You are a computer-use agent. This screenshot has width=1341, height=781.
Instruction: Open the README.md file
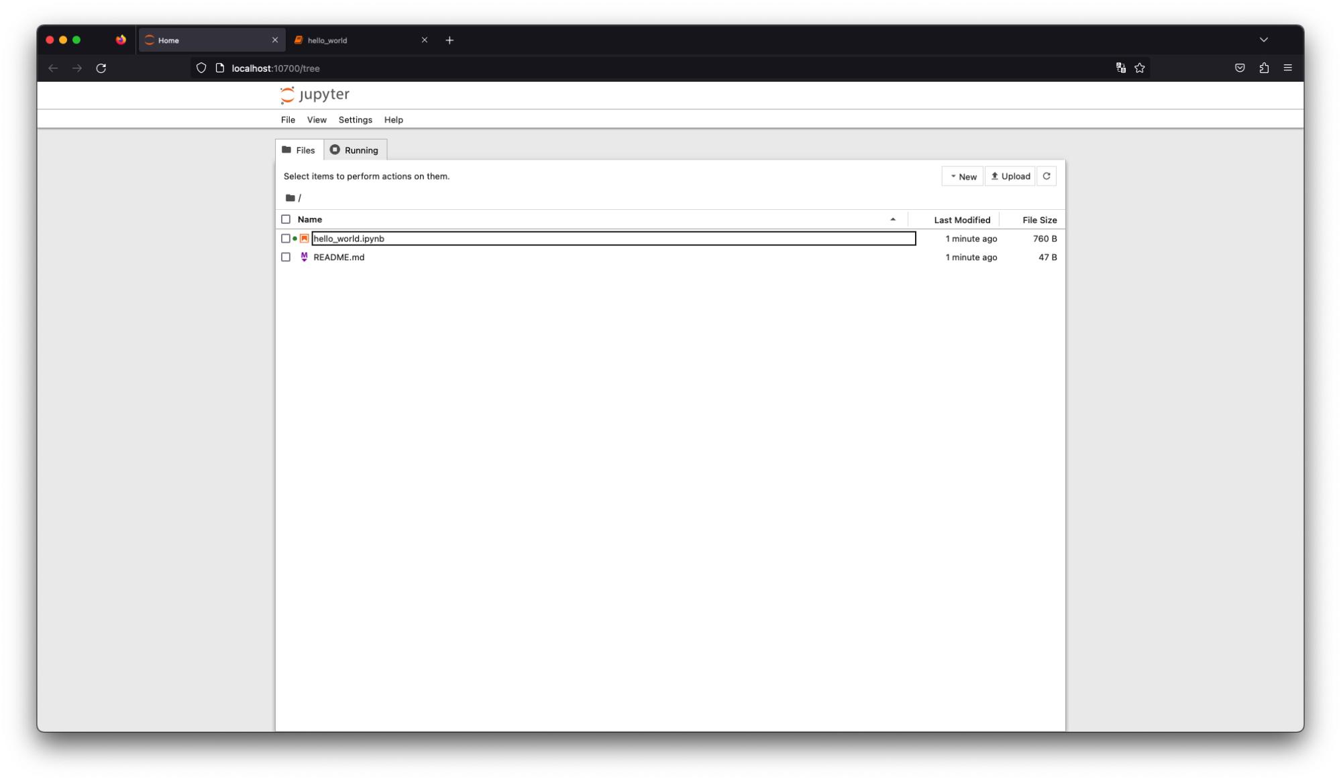[339, 257]
